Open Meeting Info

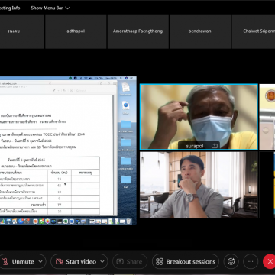pyautogui.click(x=10, y=8)
